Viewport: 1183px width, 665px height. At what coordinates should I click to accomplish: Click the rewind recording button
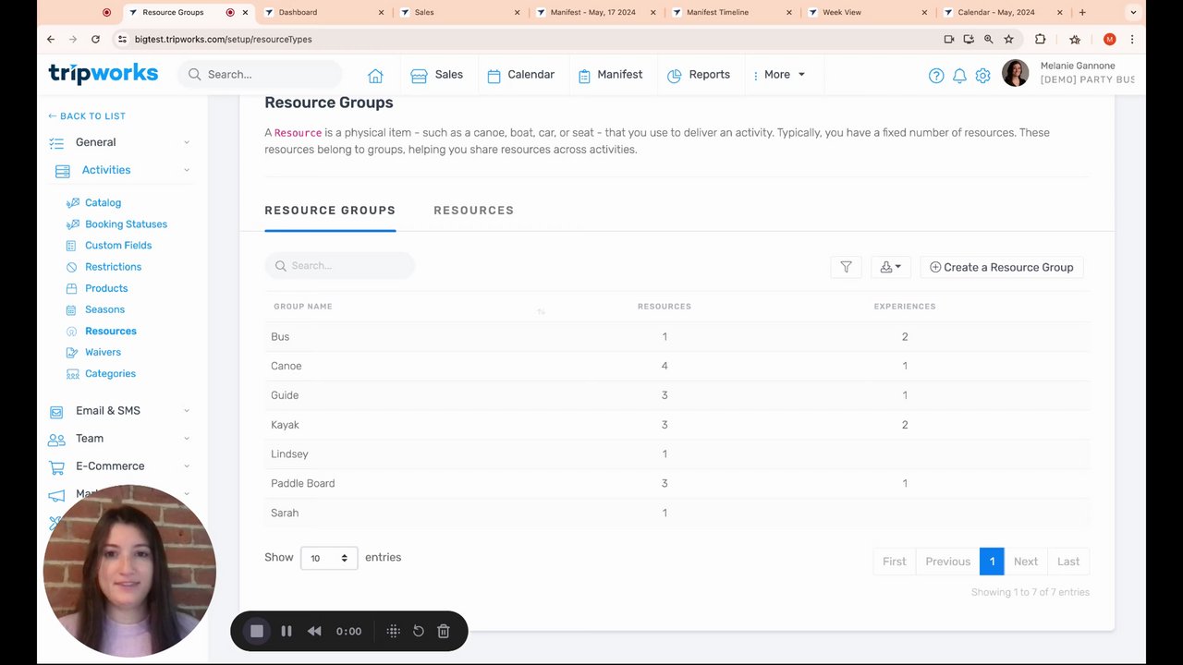point(314,631)
